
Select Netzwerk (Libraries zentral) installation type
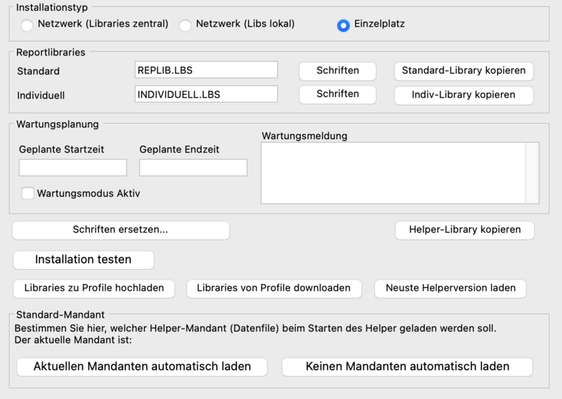(27, 25)
